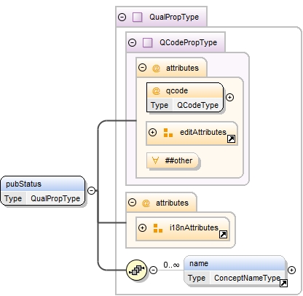
Task: Select the QCodeType type of qcode
Action: pos(197,105)
